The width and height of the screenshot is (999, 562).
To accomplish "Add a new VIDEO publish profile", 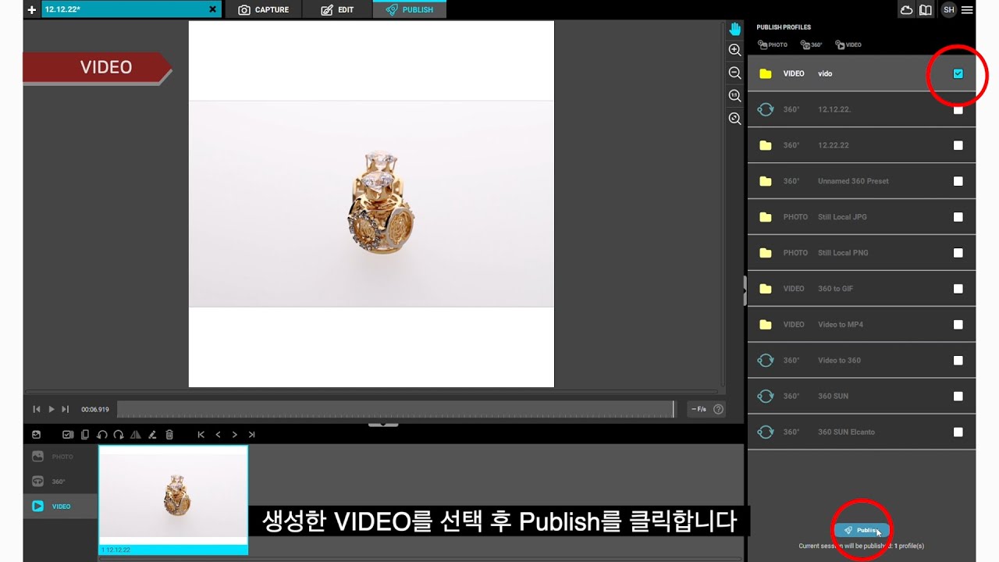I will (848, 44).
